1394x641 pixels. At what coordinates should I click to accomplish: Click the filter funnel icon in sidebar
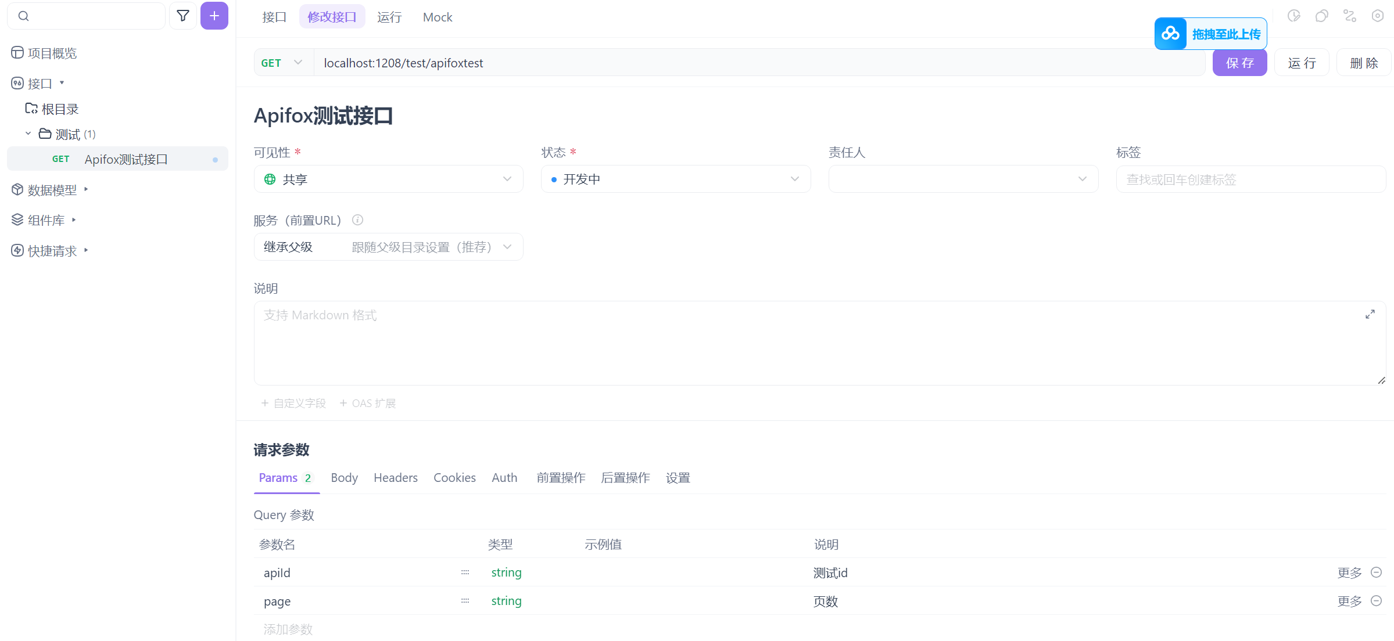point(183,16)
